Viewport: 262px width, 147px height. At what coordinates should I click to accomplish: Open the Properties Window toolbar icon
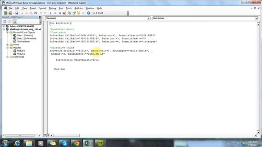point(74,13)
